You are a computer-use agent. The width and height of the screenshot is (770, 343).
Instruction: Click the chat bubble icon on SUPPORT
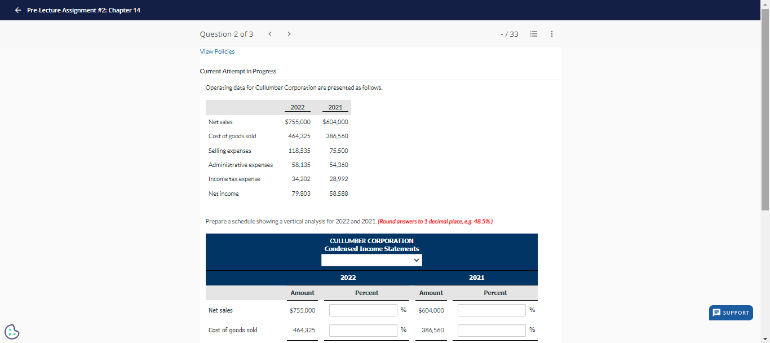pyautogui.click(x=716, y=313)
